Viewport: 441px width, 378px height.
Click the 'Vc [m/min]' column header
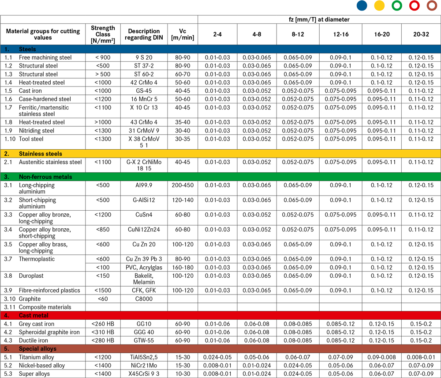point(183,34)
